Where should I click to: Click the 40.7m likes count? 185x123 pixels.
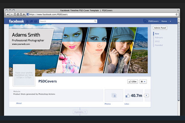click(136, 95)
